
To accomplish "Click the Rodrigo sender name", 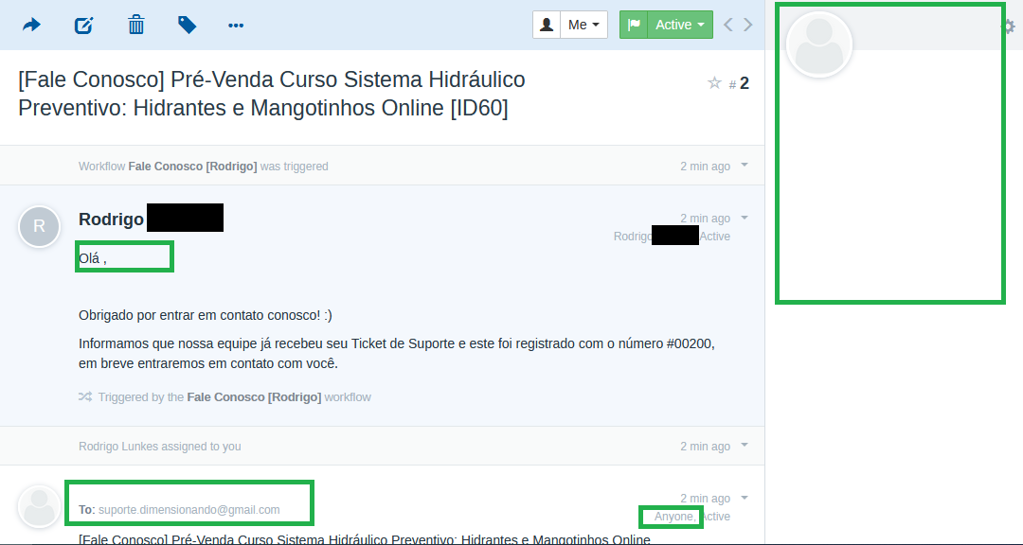I will (x=111, y=220).
